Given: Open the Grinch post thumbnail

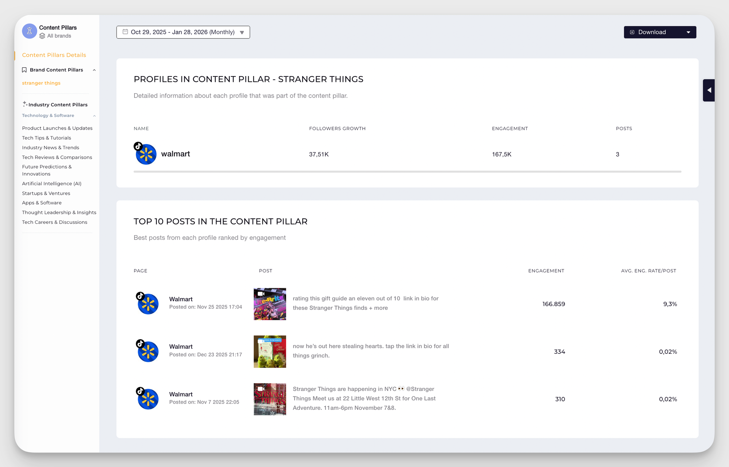Looking at the screenshot, I should click(x=269, y=351).
